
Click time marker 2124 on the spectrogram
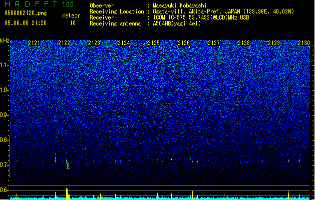coord(124,43)
